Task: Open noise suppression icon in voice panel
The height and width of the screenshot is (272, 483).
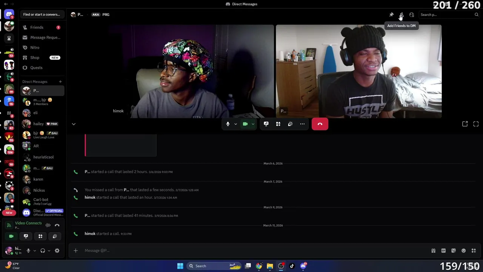Action: [48, 225]
